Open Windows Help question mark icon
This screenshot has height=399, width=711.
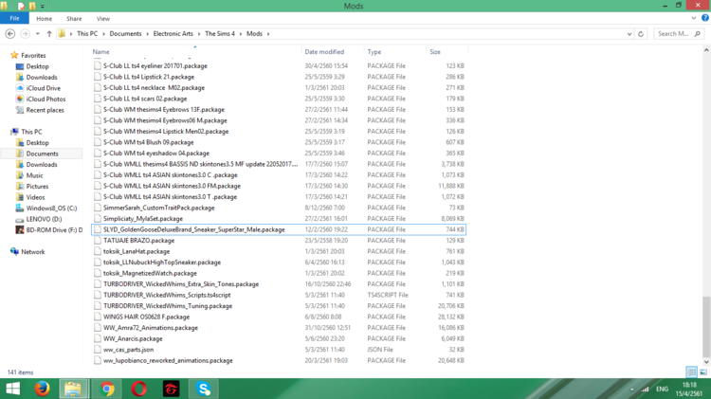[705, 18]
